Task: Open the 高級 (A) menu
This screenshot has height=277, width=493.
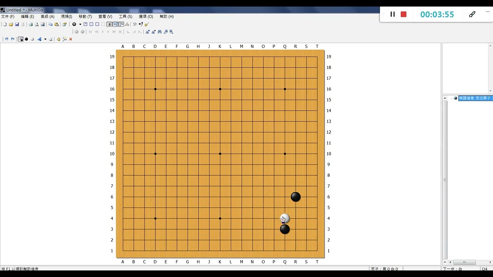Action: coord(47,17)
